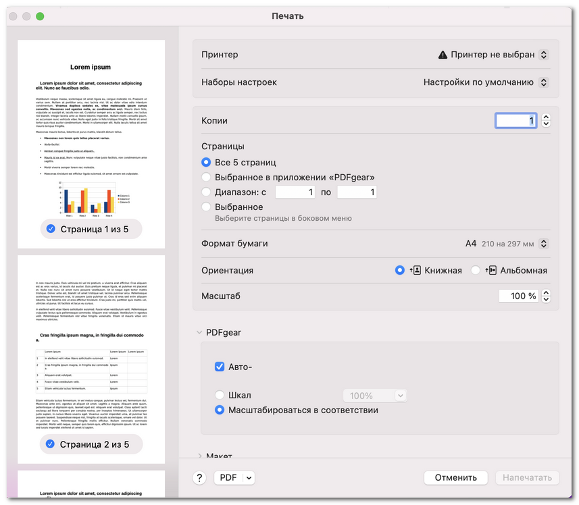Open help with the question mark button

[199, 477]
